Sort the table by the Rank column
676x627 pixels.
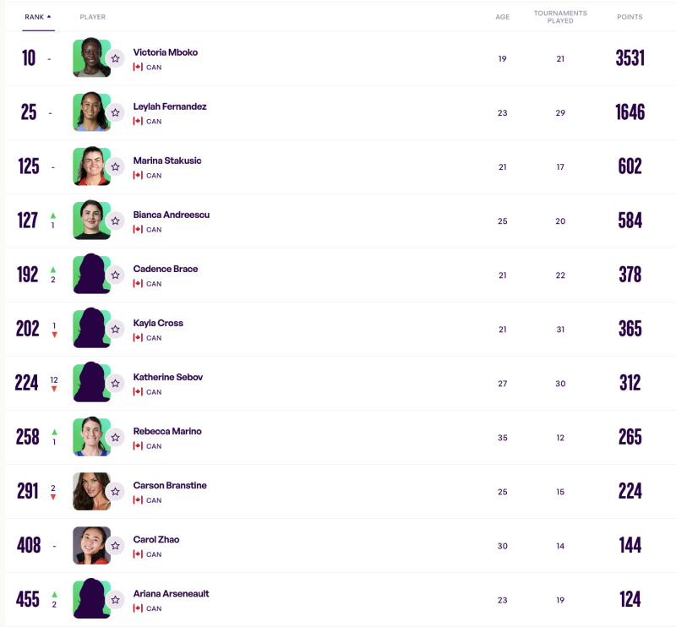(x=38, y=17)
